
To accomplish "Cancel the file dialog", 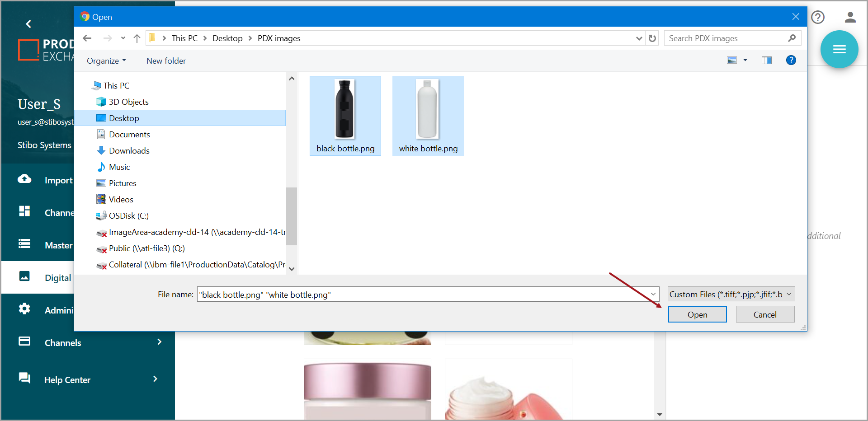I will (x=764, y=314).
